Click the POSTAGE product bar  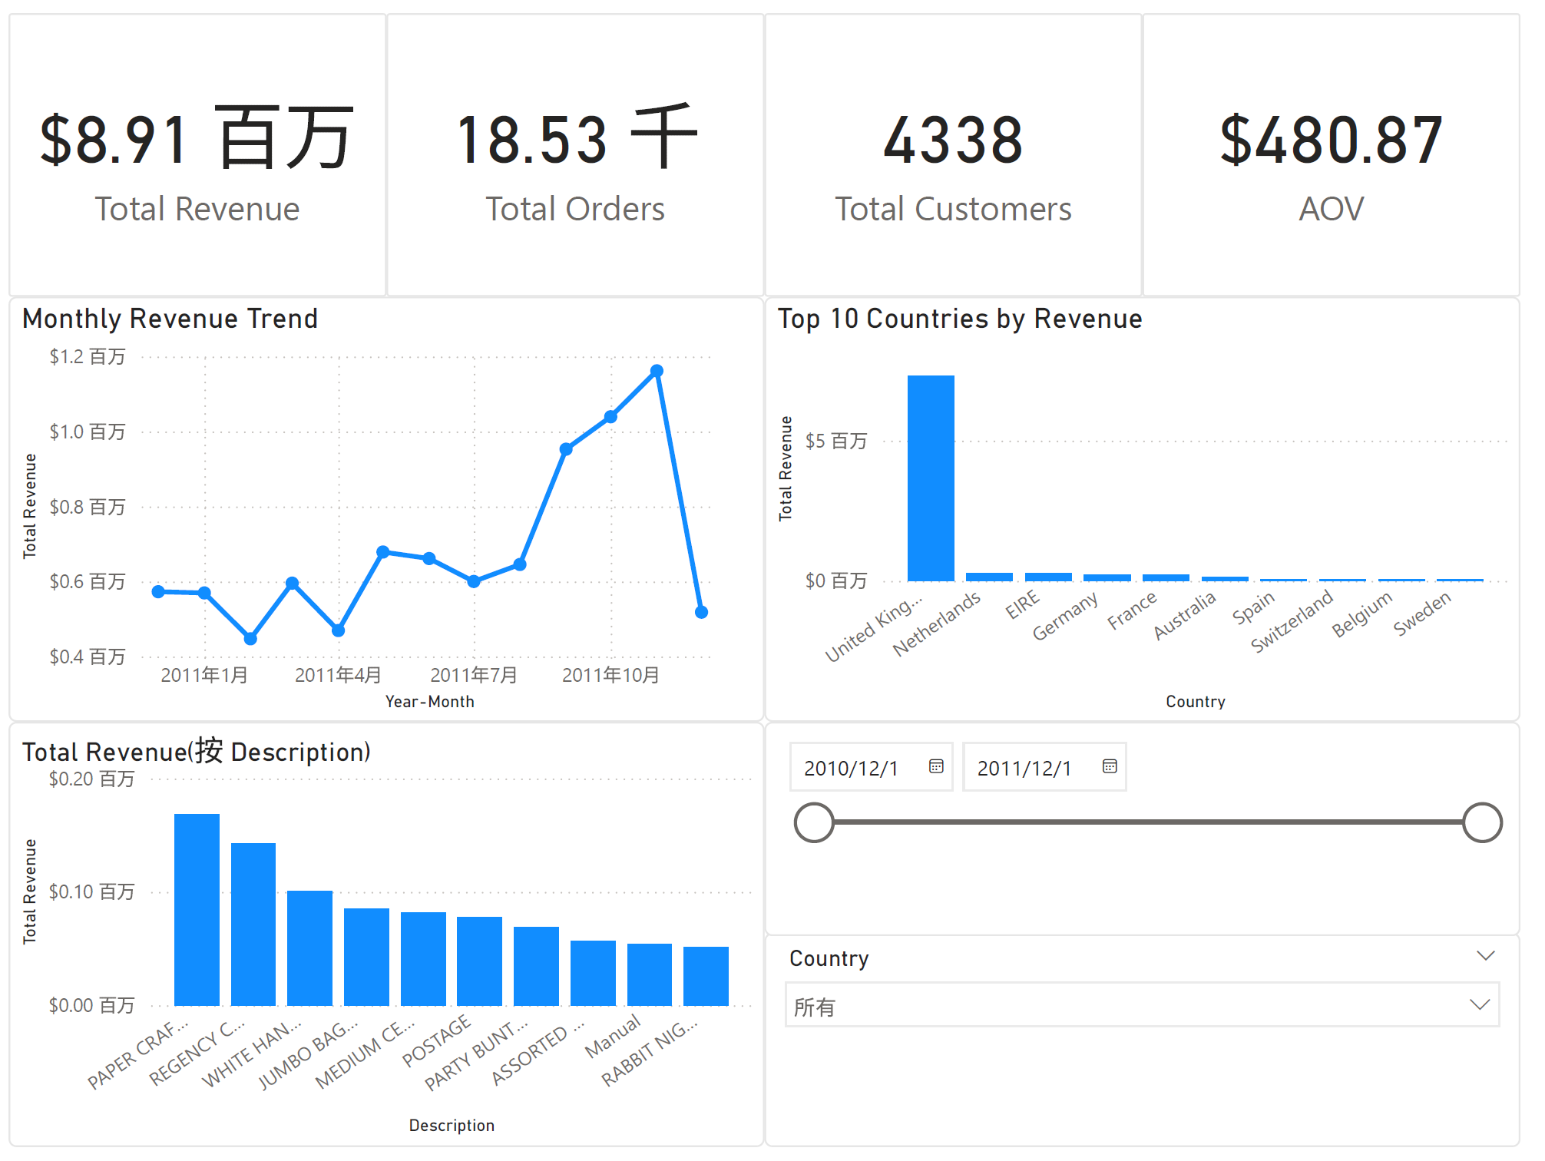pyautogui.click(x=479, y=961)
